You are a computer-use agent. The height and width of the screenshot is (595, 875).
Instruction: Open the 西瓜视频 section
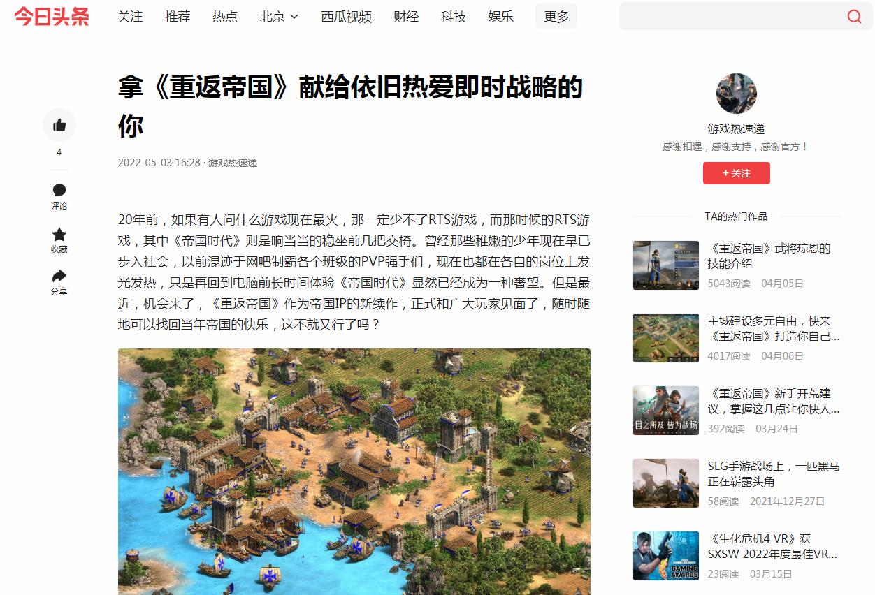click(346, 16)
